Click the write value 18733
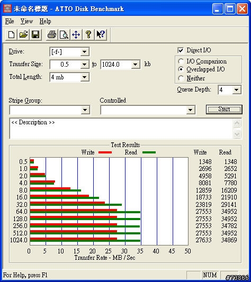 tap(203, 197)
